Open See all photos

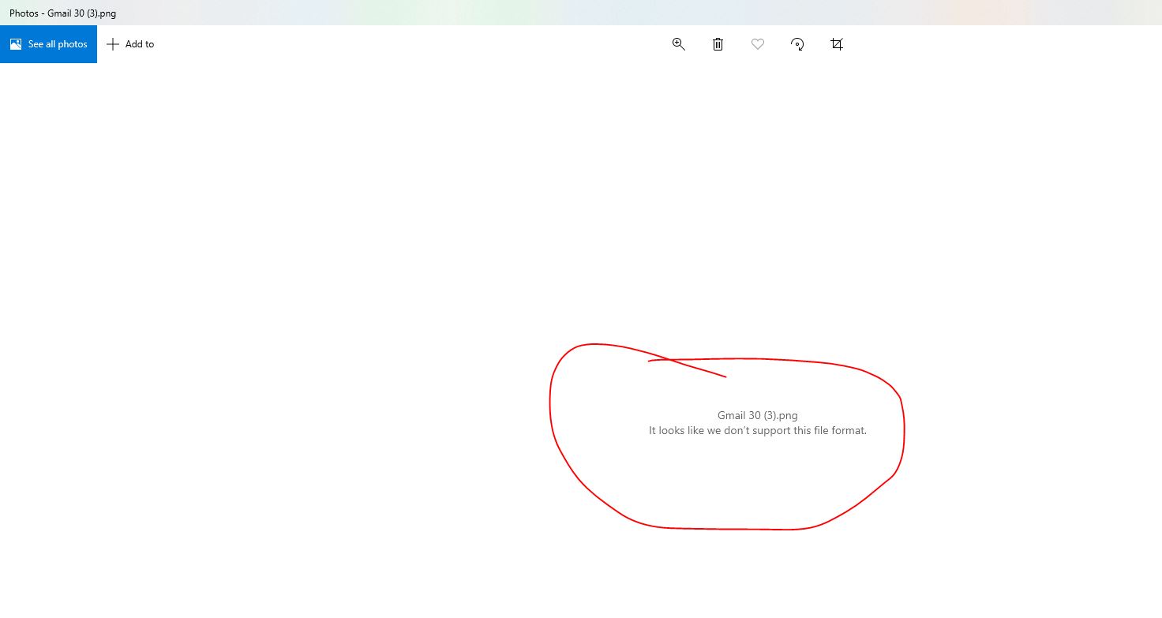coord(48,44)
